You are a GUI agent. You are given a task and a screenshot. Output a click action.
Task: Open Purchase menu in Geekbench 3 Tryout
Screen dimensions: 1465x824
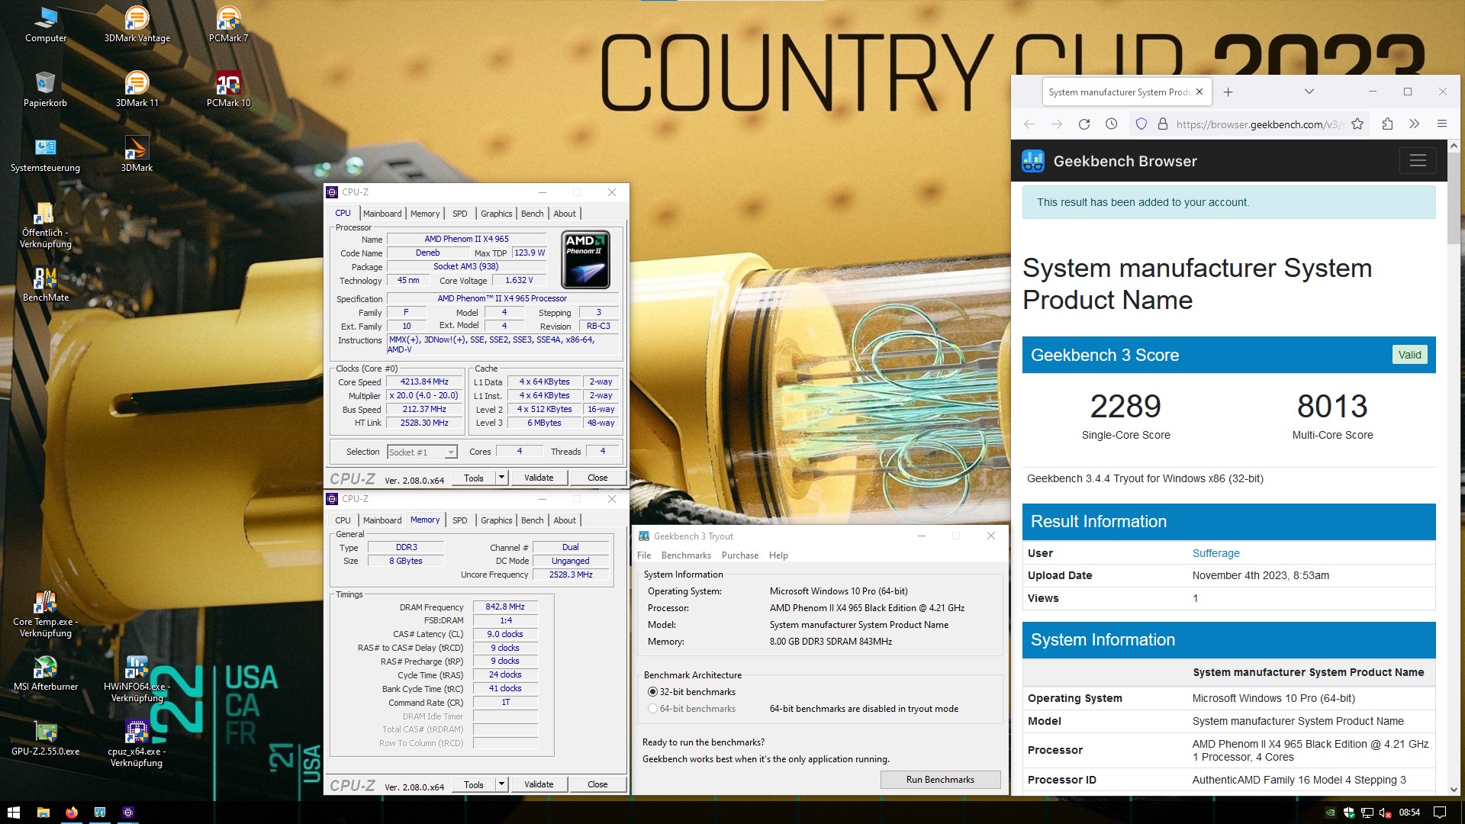pos(740,555)
